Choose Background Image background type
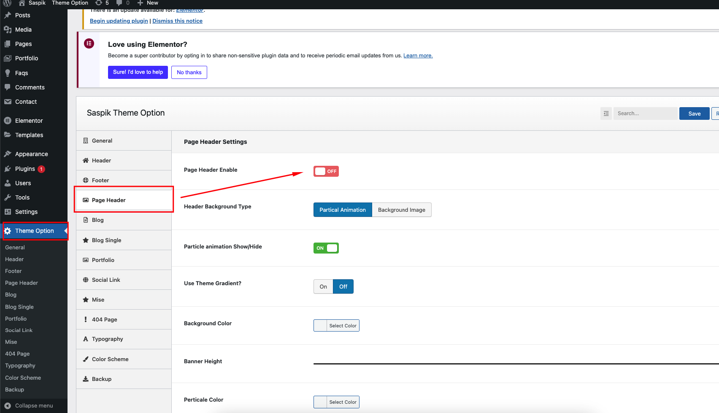719x413 pixels. [x=402, y=210]
